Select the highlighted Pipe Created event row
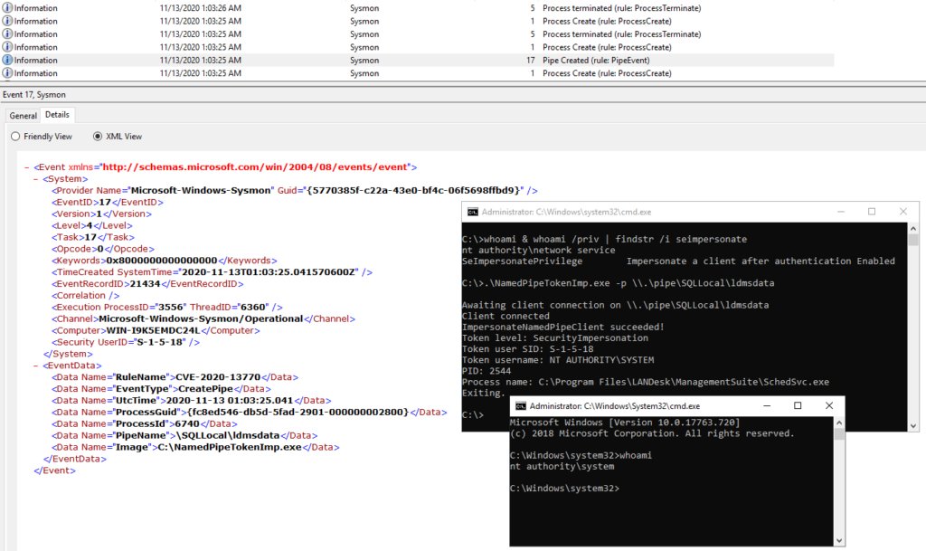 (271, 60)
